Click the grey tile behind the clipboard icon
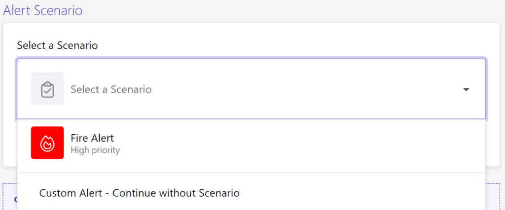The height and width of the screenshot is (210, 505). pyautogui.click(x=47, y=89)
